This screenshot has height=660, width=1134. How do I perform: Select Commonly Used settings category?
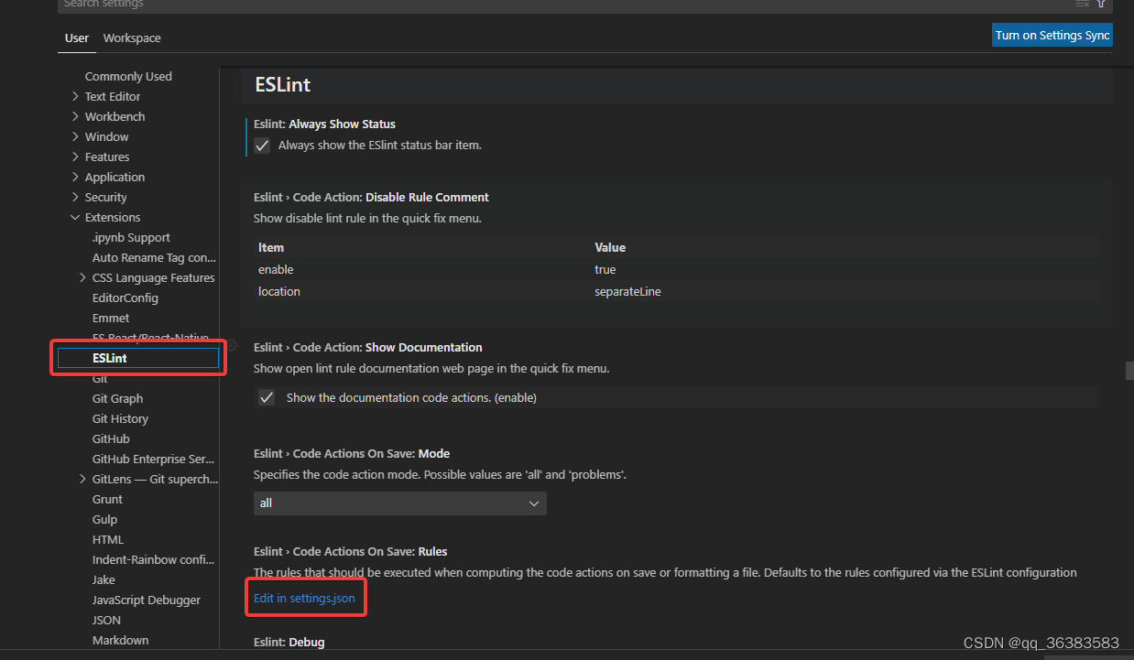(x=128, y=76)
